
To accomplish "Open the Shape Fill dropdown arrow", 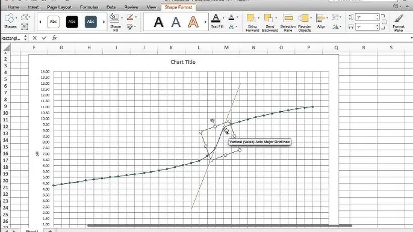I will [x=122, y=18].
